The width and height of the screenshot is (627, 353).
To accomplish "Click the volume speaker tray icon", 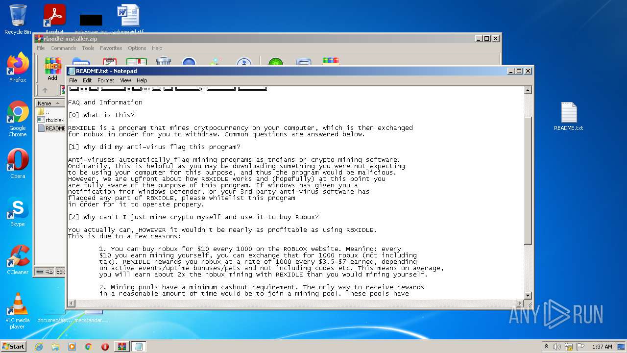I will 557,347.
